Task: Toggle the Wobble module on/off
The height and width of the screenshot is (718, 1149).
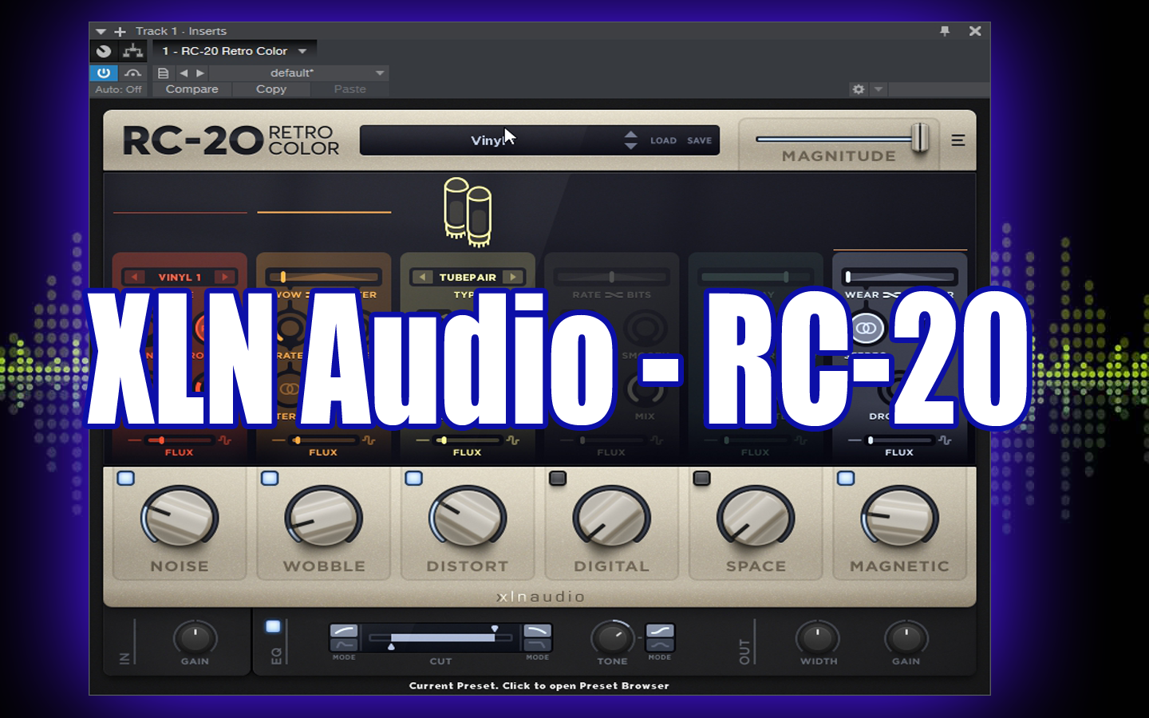Action: pos(270,478)
